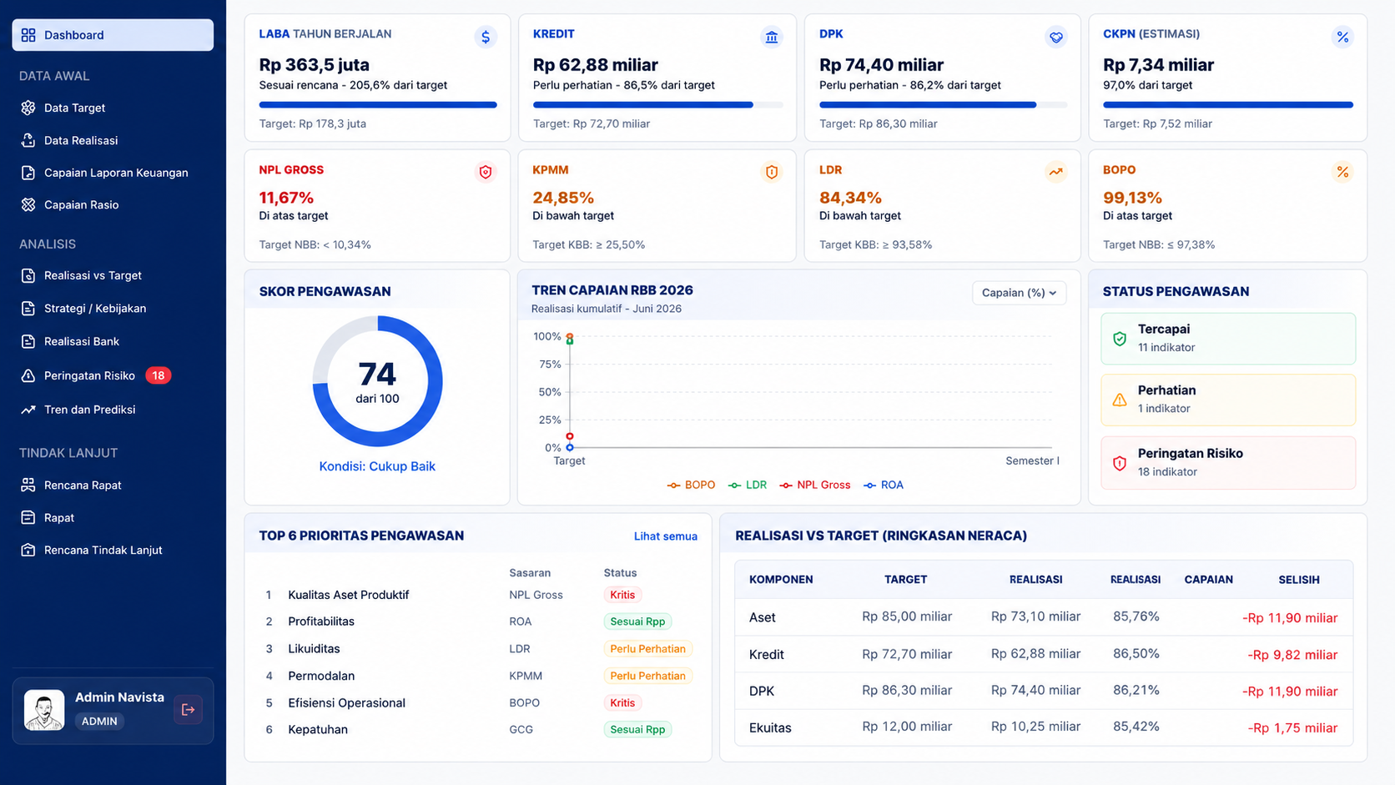Click the heart icon on DPK card
Image resolution: width=1395 pixels, height=785 pixels.
click(1056, 37)
